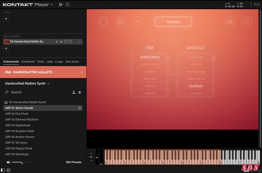Switch to the One-shots tab
Viewport: 262px width, 173px height.
[x=72, y=61]
